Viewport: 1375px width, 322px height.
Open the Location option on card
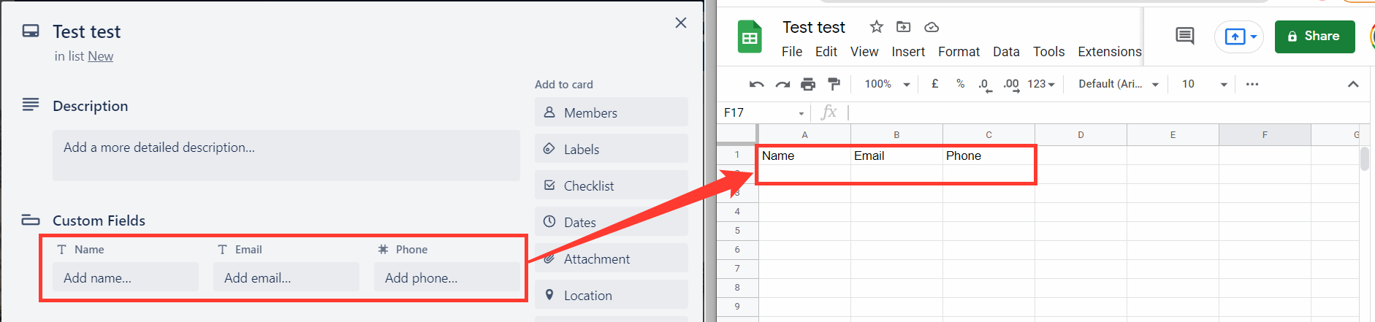click(x=611, y=295)
